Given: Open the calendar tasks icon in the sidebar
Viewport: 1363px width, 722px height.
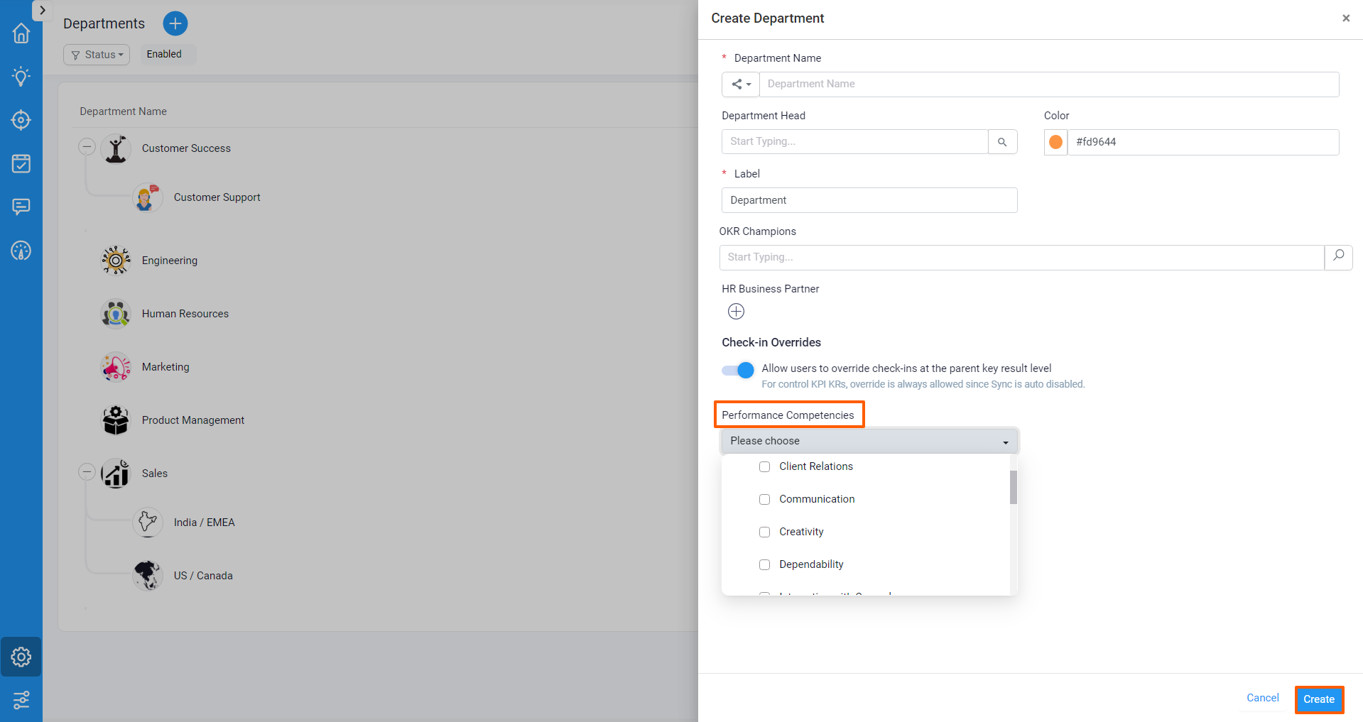Looking at the screenshot, I should point(21,163).
